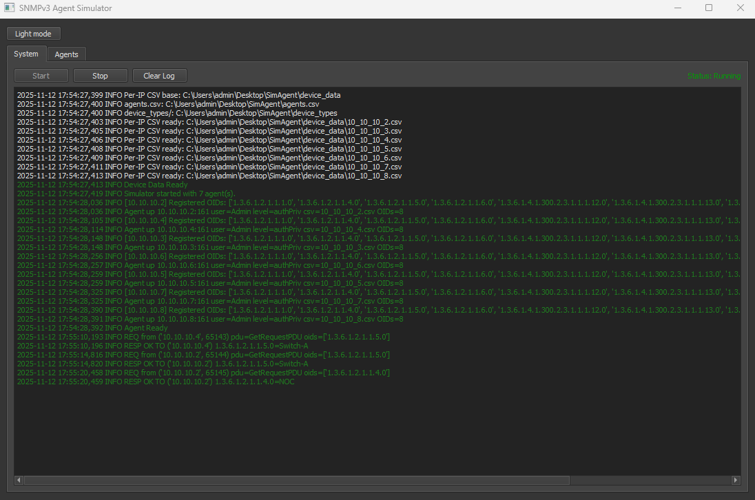Viewport: 755px width, 500px height.
Task: Click the disabled Start button
Action: pos(41,75)
